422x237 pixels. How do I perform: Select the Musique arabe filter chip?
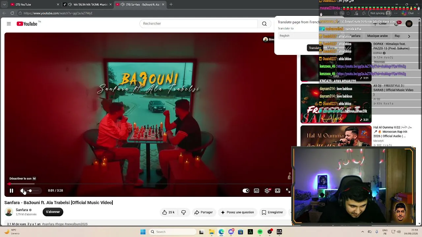coord(377,36)
